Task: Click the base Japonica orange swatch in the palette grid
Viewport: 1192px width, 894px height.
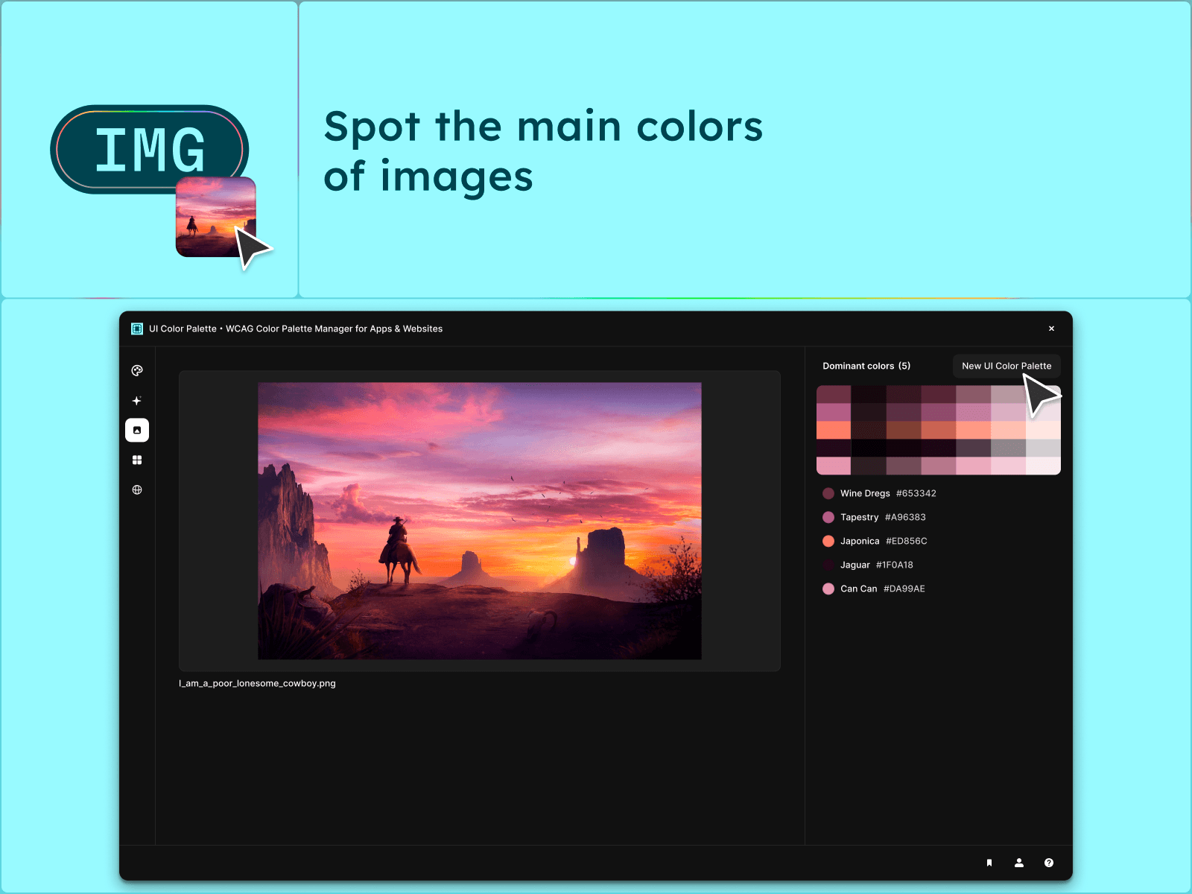Action: [x=834, y=430]
